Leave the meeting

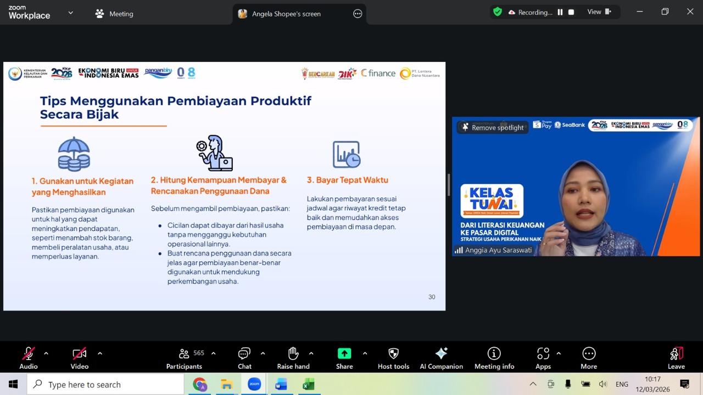click(676, 358)
